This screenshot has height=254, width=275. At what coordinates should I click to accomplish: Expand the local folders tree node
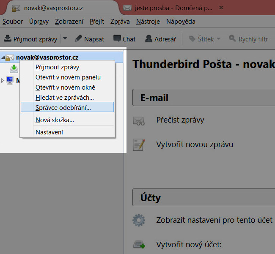coord(3,81)
